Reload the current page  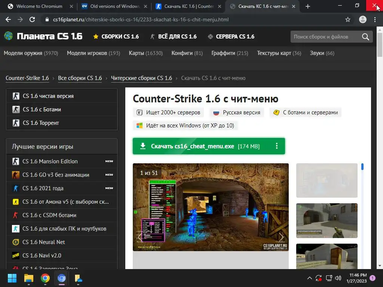(32, 19)
